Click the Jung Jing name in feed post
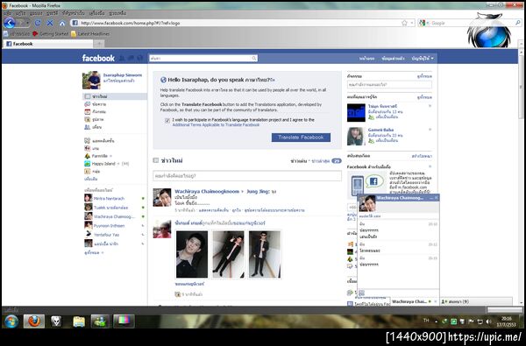Screen dimensions: 526x346 [258, 192]
